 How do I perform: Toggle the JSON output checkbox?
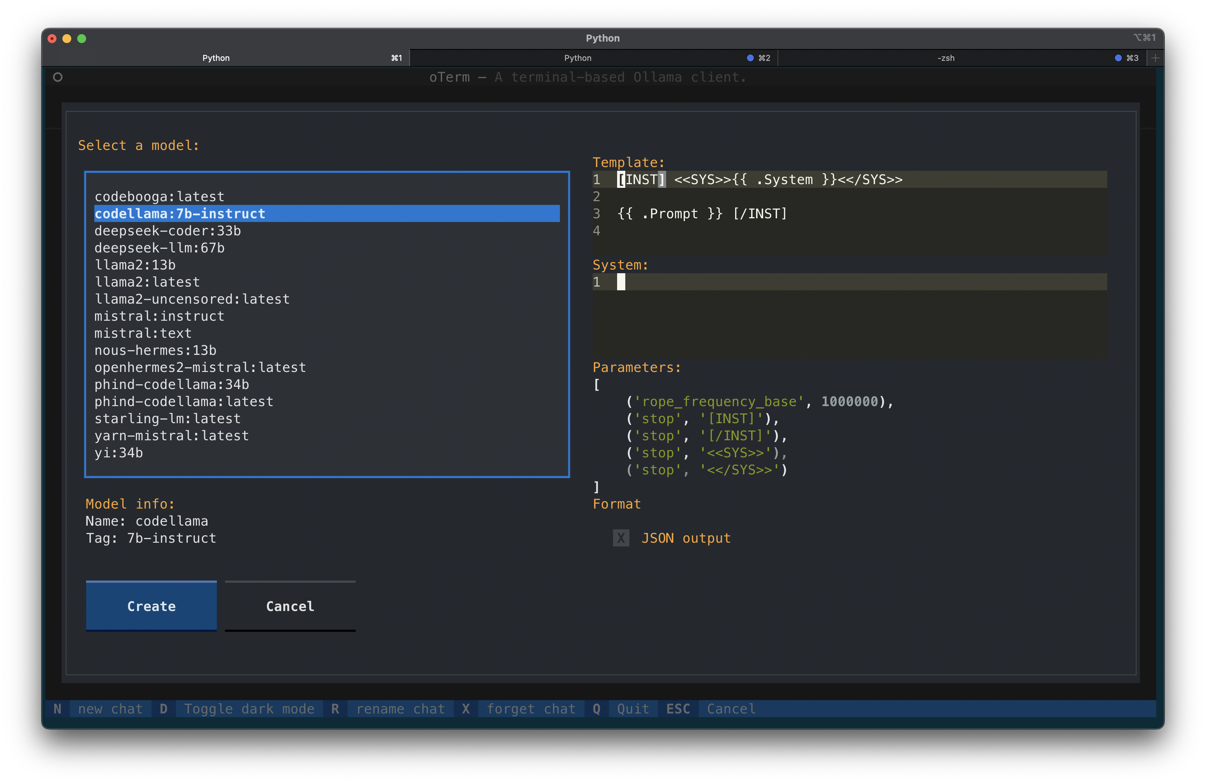621,538
